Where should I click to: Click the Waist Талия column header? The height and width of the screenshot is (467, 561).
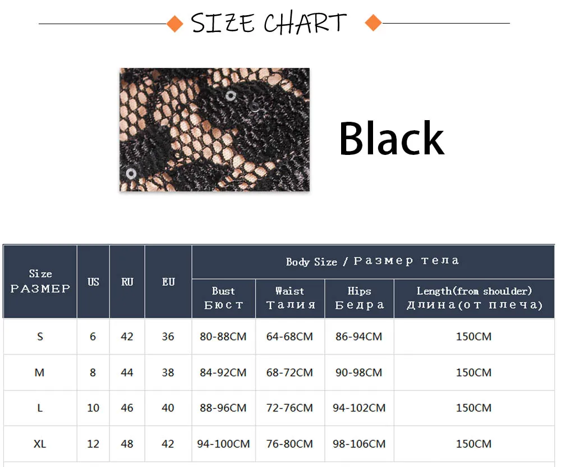click(290, 299)
